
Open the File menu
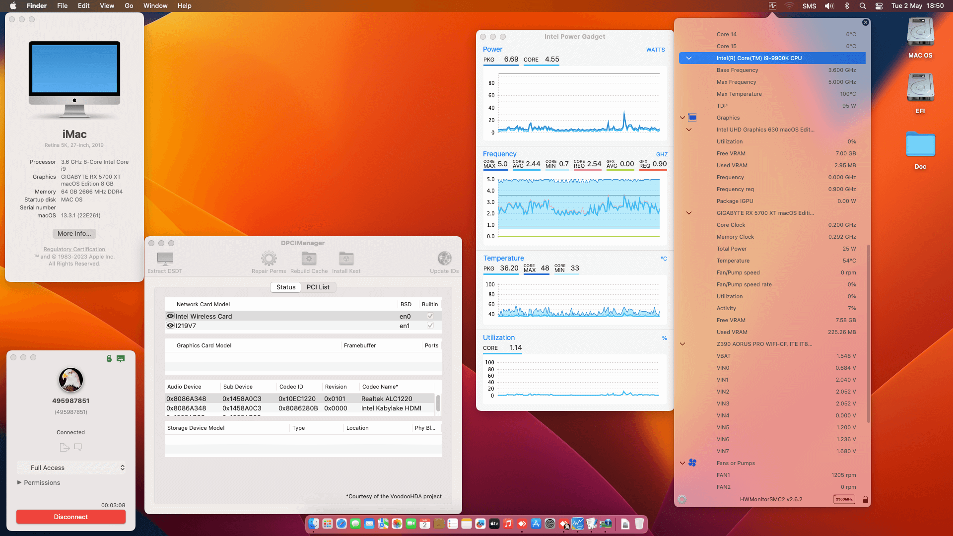pyautogui.click(x=63, y=6)
